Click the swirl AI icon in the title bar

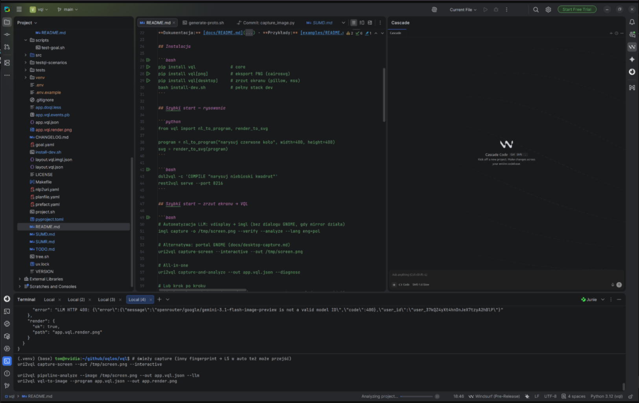pos(435,9)
